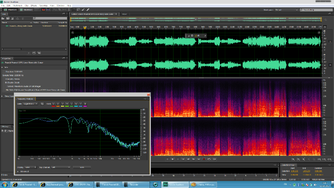Viewport: 334px width, 188px height.
Task: Click Zoom In (Amplitude) icon
Action: pyautogui.click(x=293, y=159)
